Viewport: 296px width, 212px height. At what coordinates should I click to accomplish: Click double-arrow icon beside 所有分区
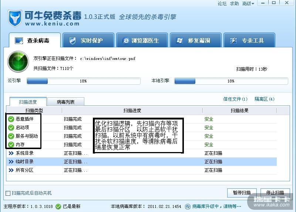(x=11, y=170)
